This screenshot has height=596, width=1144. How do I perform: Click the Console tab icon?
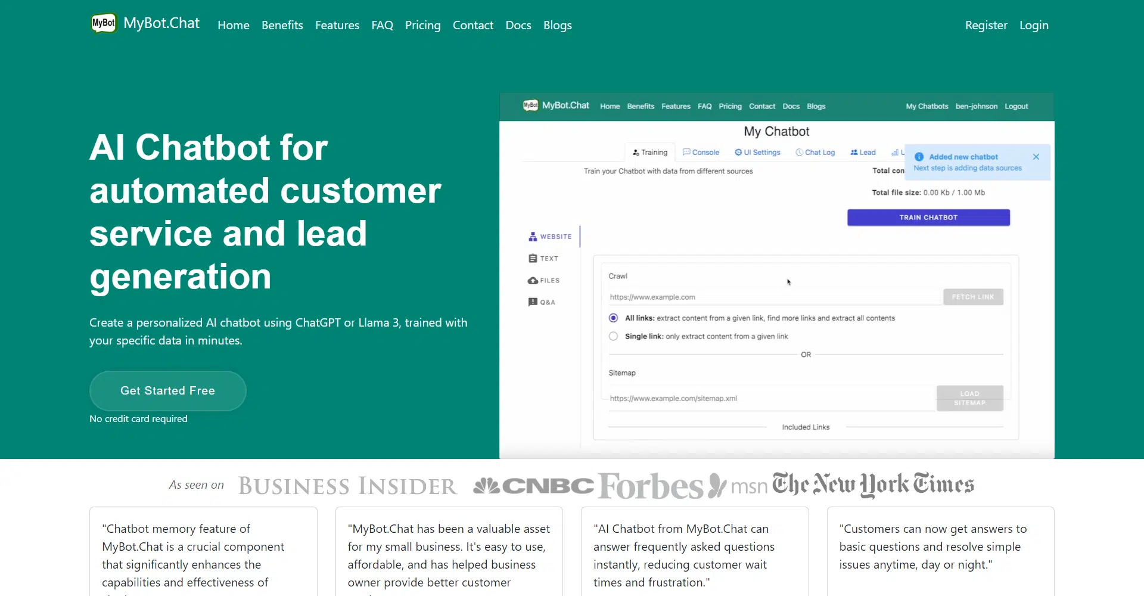tap(686, 152)
